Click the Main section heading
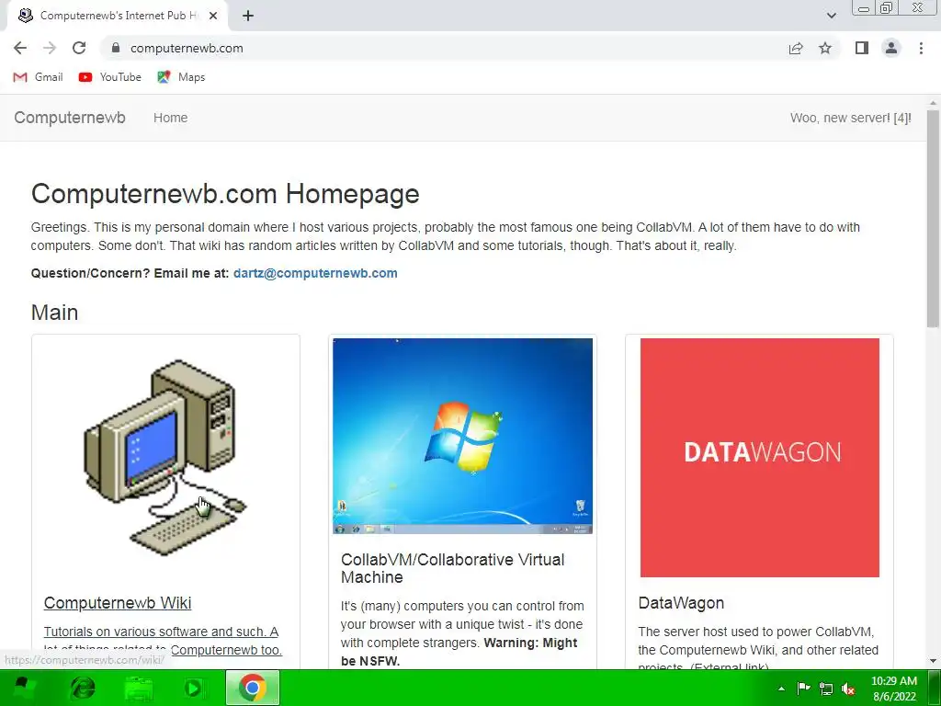This screenshot has height=706, width=941. pos(54,313)
